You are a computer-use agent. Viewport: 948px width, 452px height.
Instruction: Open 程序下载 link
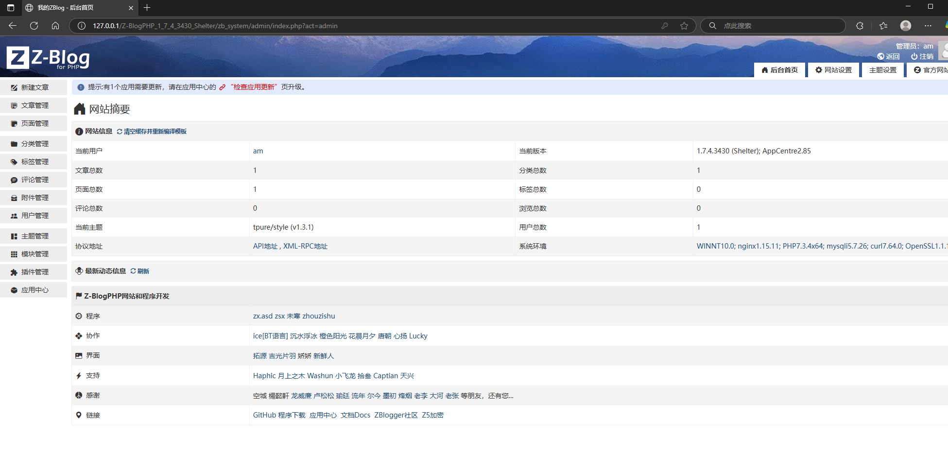tap(292, 415)
